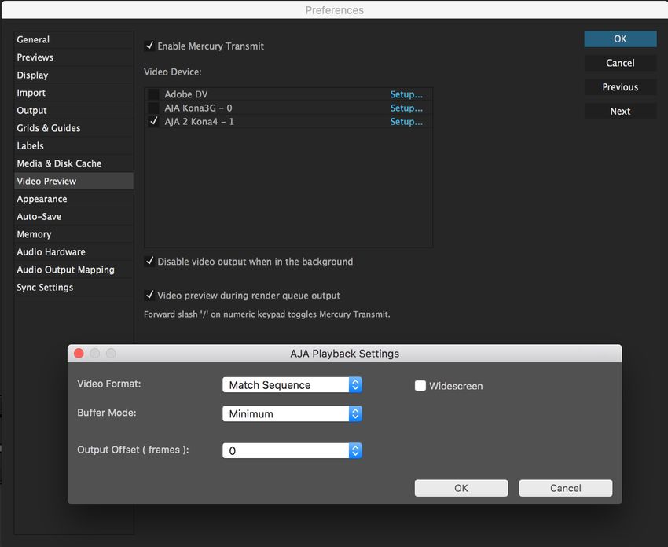Click the AJA Playback Settings title text
This screenshot has height=547, width=668.
345,354
